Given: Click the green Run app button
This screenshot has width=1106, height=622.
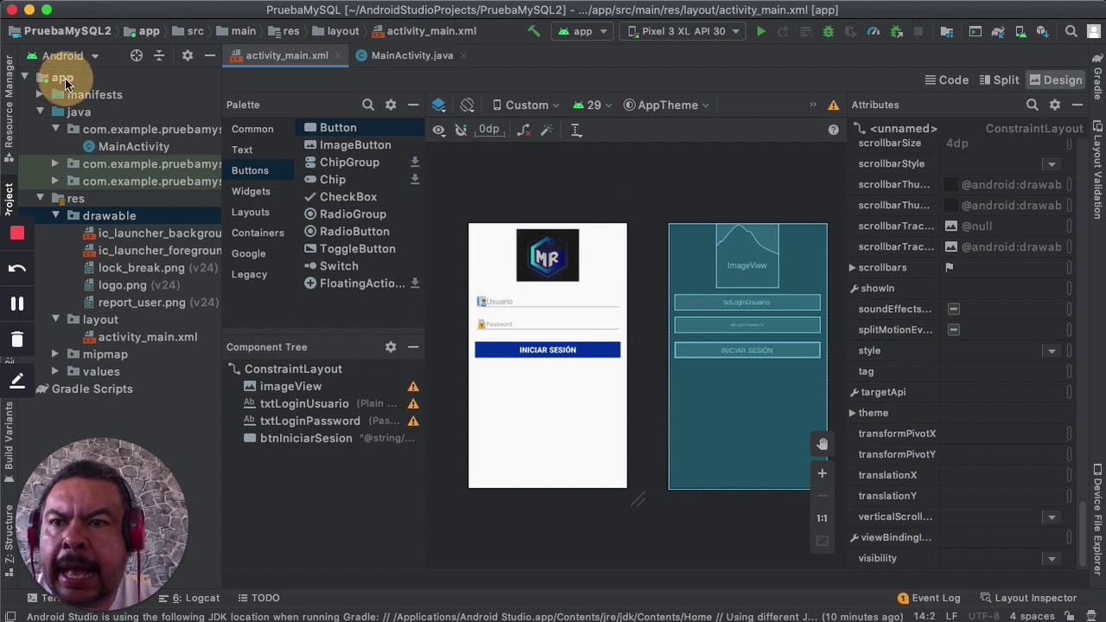Looking at the screenshot, I should (x=760, y=32).
